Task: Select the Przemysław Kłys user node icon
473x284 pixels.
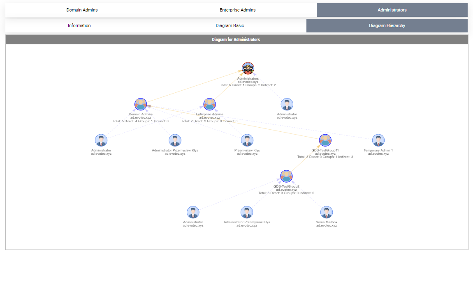Action: 247,140
